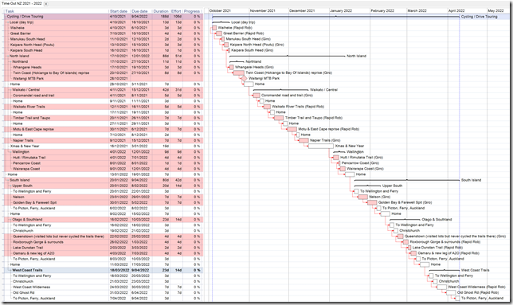Screen dimensions: 513x305
Task: Select the Manukau South Head task row
Action: pos(104,39)
